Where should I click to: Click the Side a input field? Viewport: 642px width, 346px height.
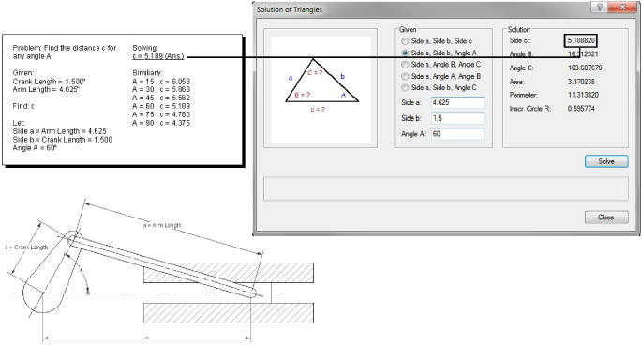pyautogui.click(x=457, y=103)
